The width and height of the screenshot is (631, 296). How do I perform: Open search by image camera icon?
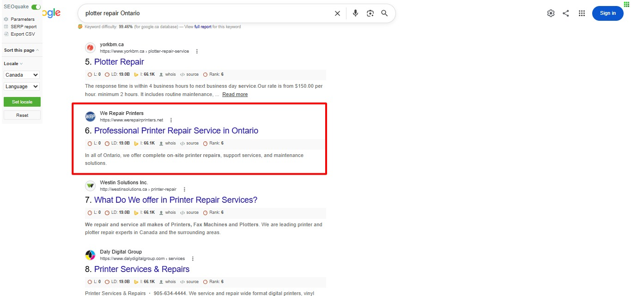pos(370,13)
